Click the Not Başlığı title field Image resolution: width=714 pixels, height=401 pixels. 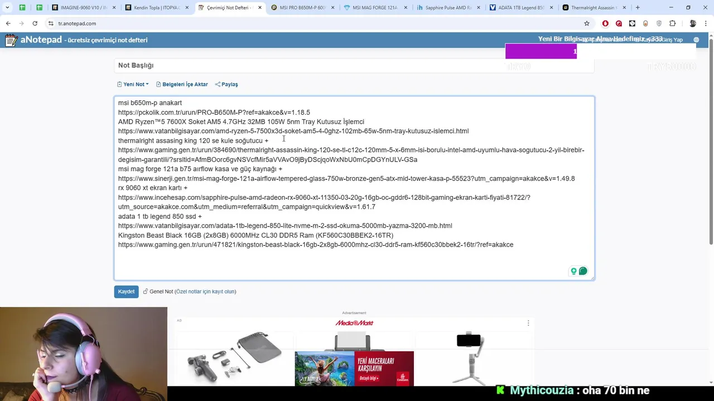click(354, 65)
